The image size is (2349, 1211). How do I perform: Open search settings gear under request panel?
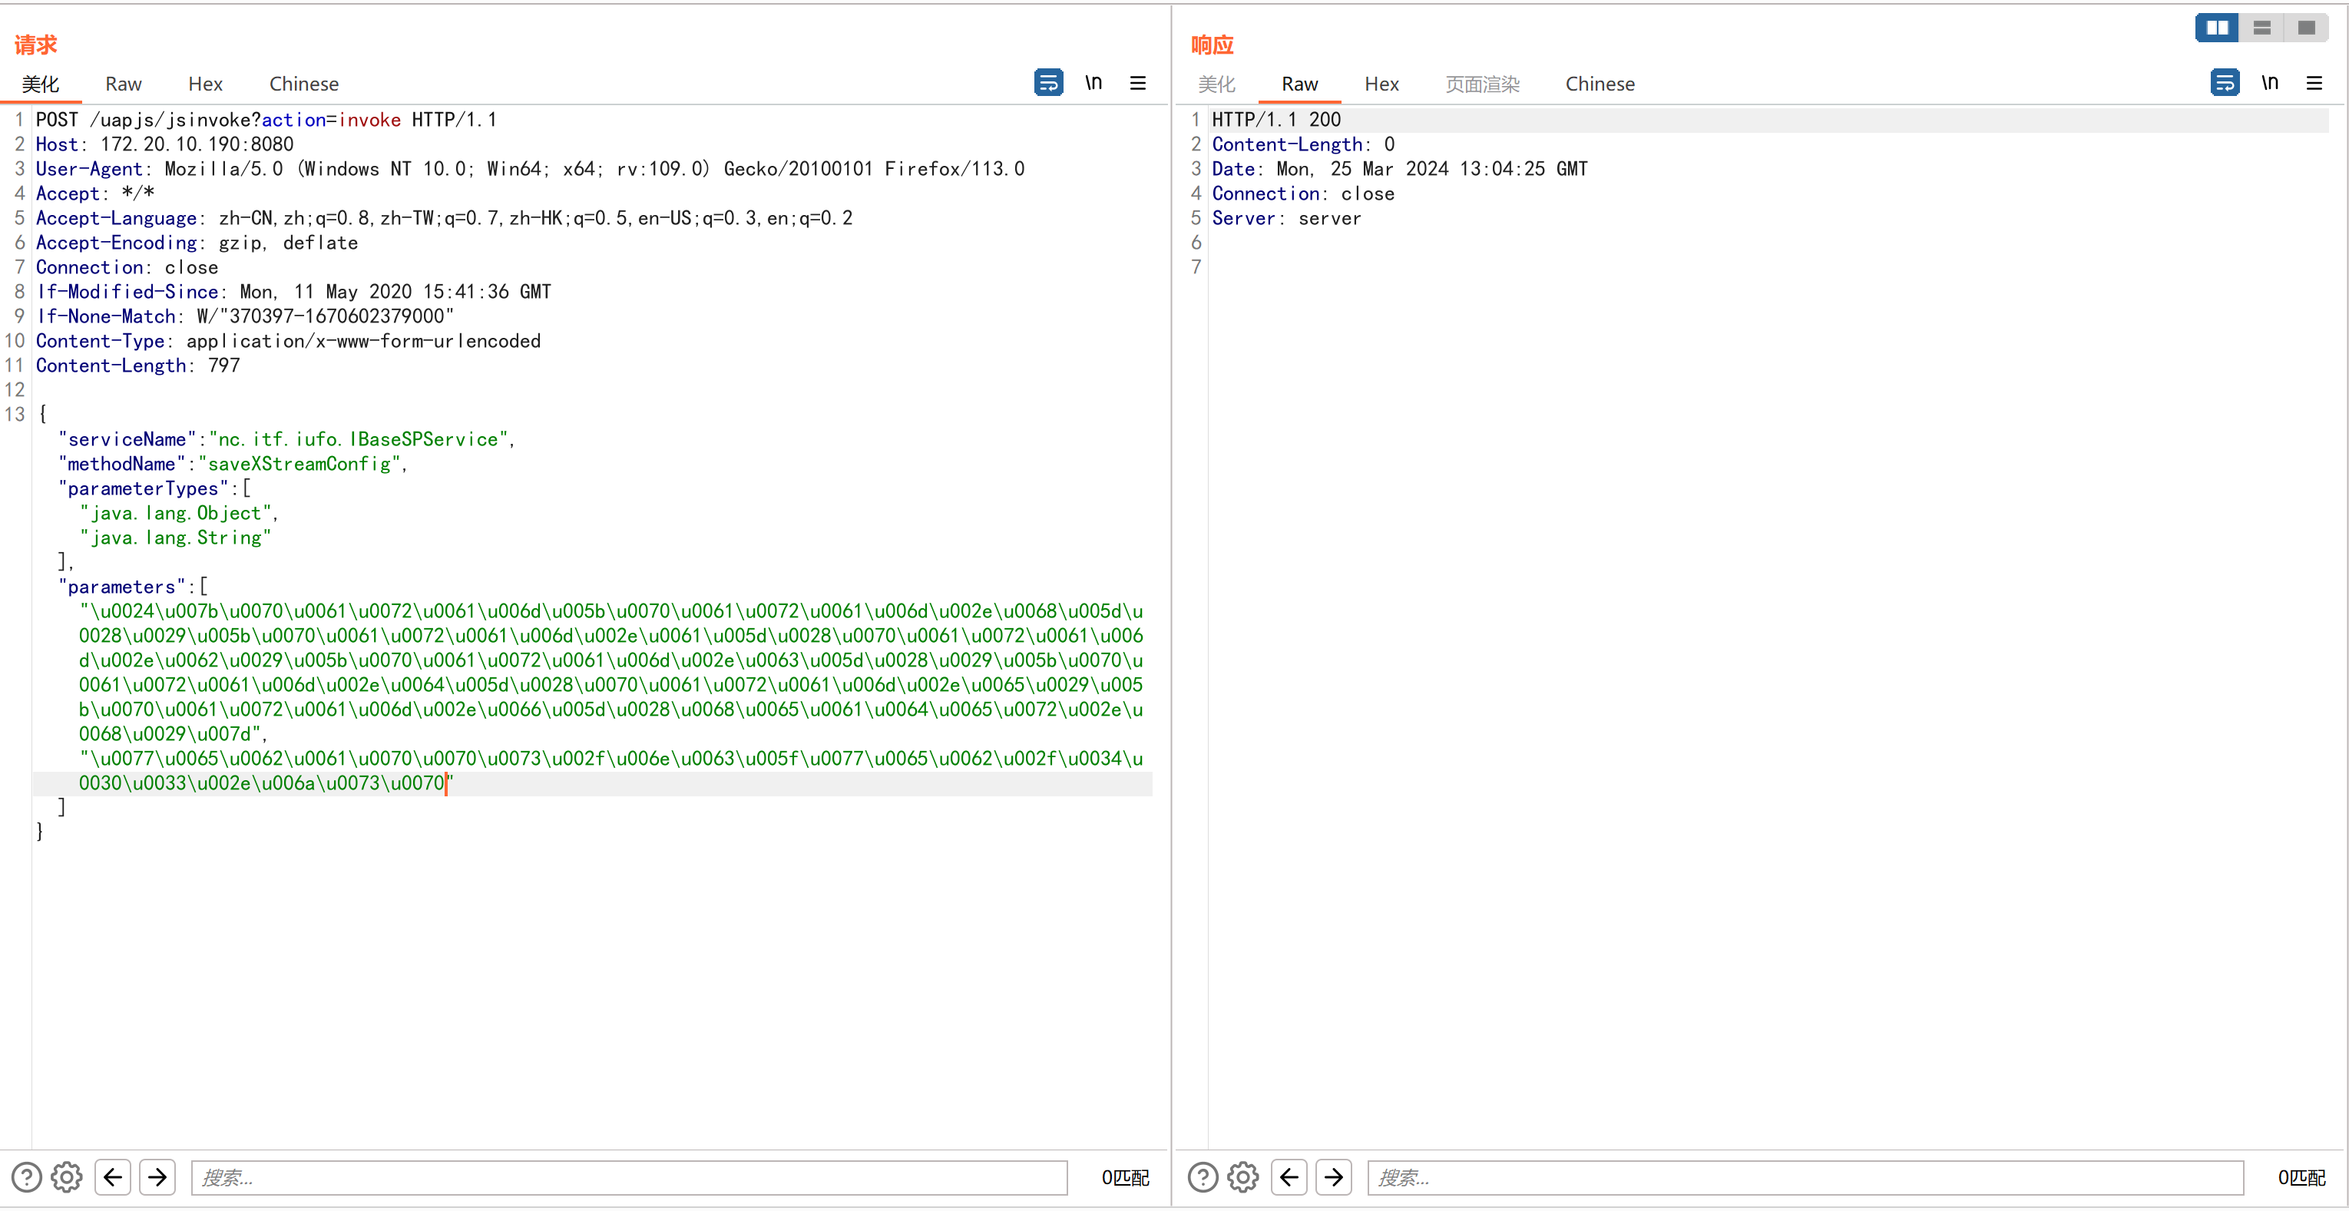67,1177
